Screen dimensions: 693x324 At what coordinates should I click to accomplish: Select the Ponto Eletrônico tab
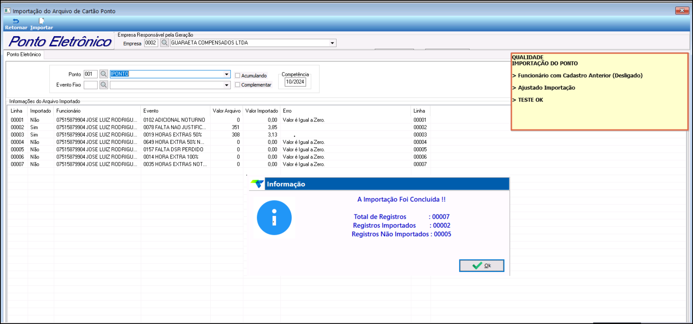24,54
